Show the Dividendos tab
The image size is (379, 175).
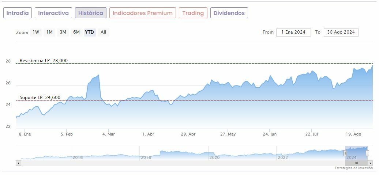(x=229, y=13)
